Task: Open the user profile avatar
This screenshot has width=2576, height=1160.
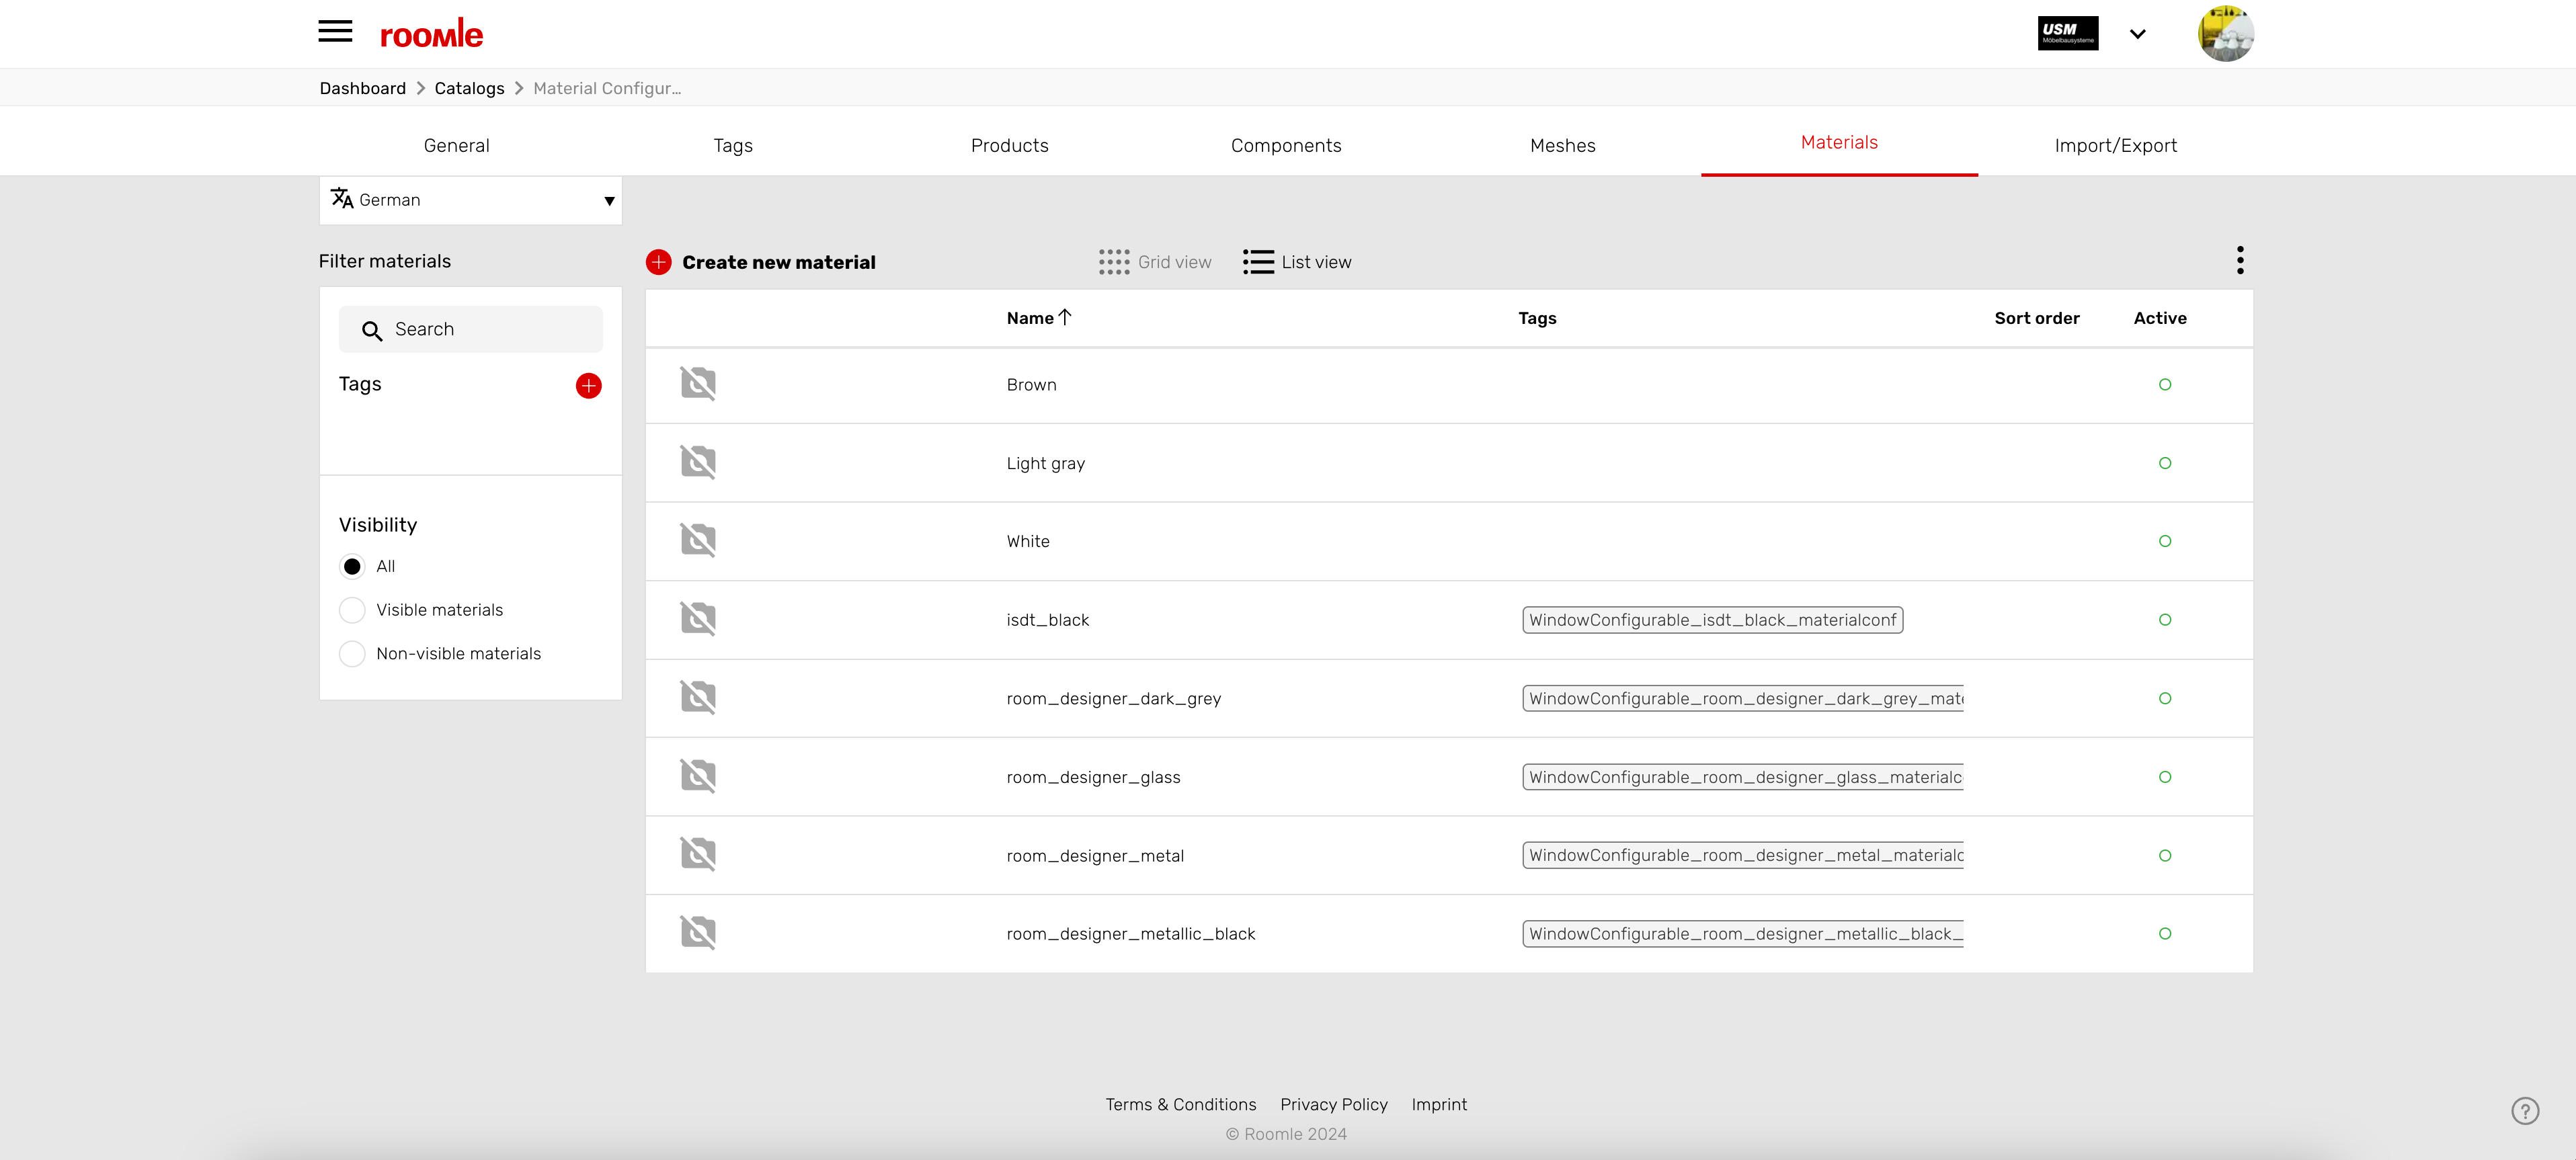Action: pyautogui.click(x=2224, y=34)
